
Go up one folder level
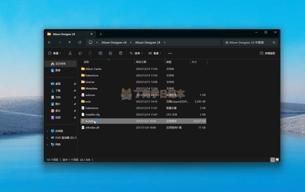(70, 42)
